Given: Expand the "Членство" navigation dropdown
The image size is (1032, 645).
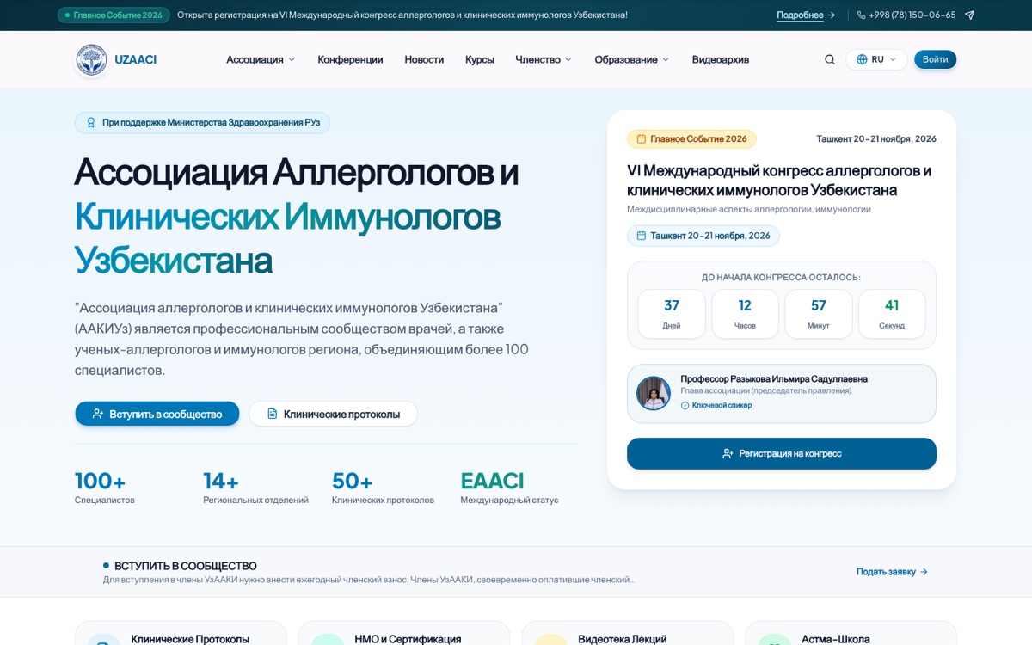Looking at the screenshot, I should click(544, 60).
